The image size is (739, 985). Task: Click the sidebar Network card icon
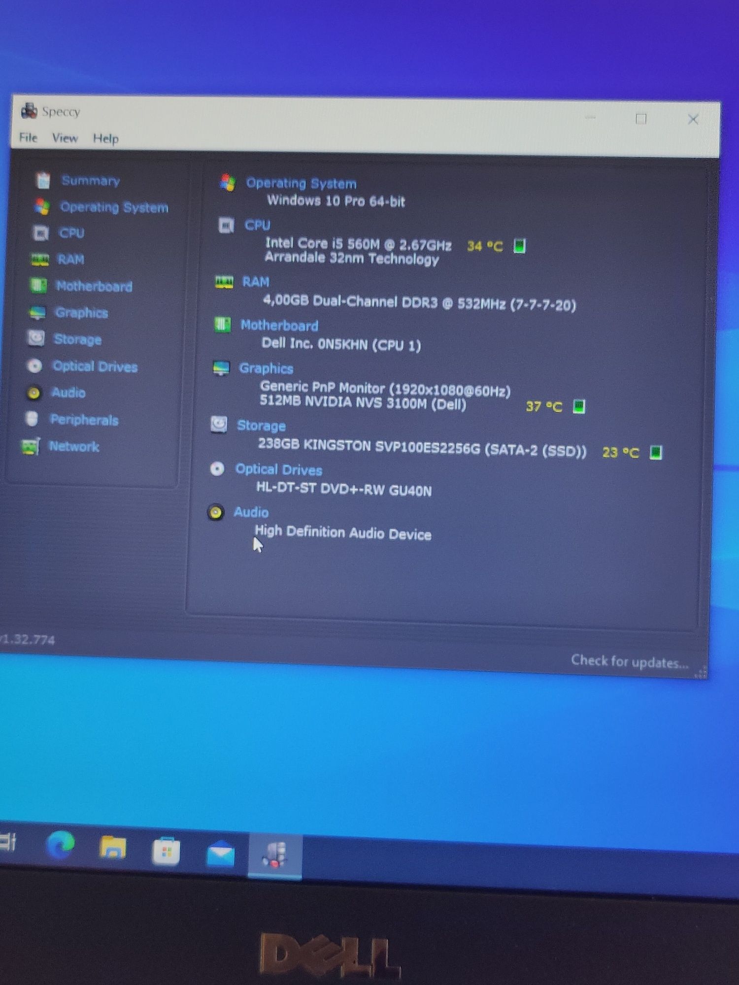[x=30, y=446]
